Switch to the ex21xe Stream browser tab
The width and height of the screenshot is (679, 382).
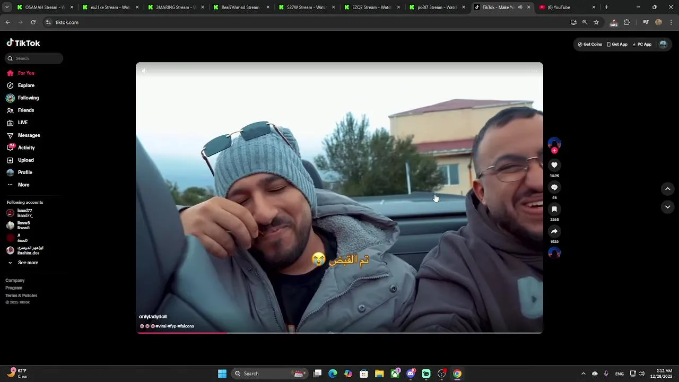tap(110, 7)
